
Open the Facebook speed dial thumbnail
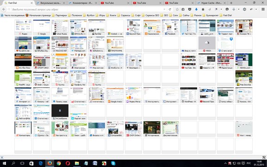170,27
